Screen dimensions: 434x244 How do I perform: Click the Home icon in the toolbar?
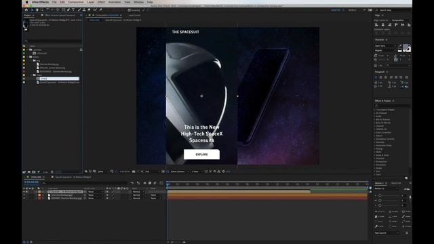pos(26,10)
